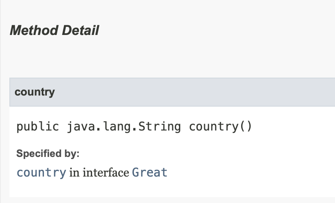Click the word Method in the heading
335x203 pixels.
click(x=34, y=30)
